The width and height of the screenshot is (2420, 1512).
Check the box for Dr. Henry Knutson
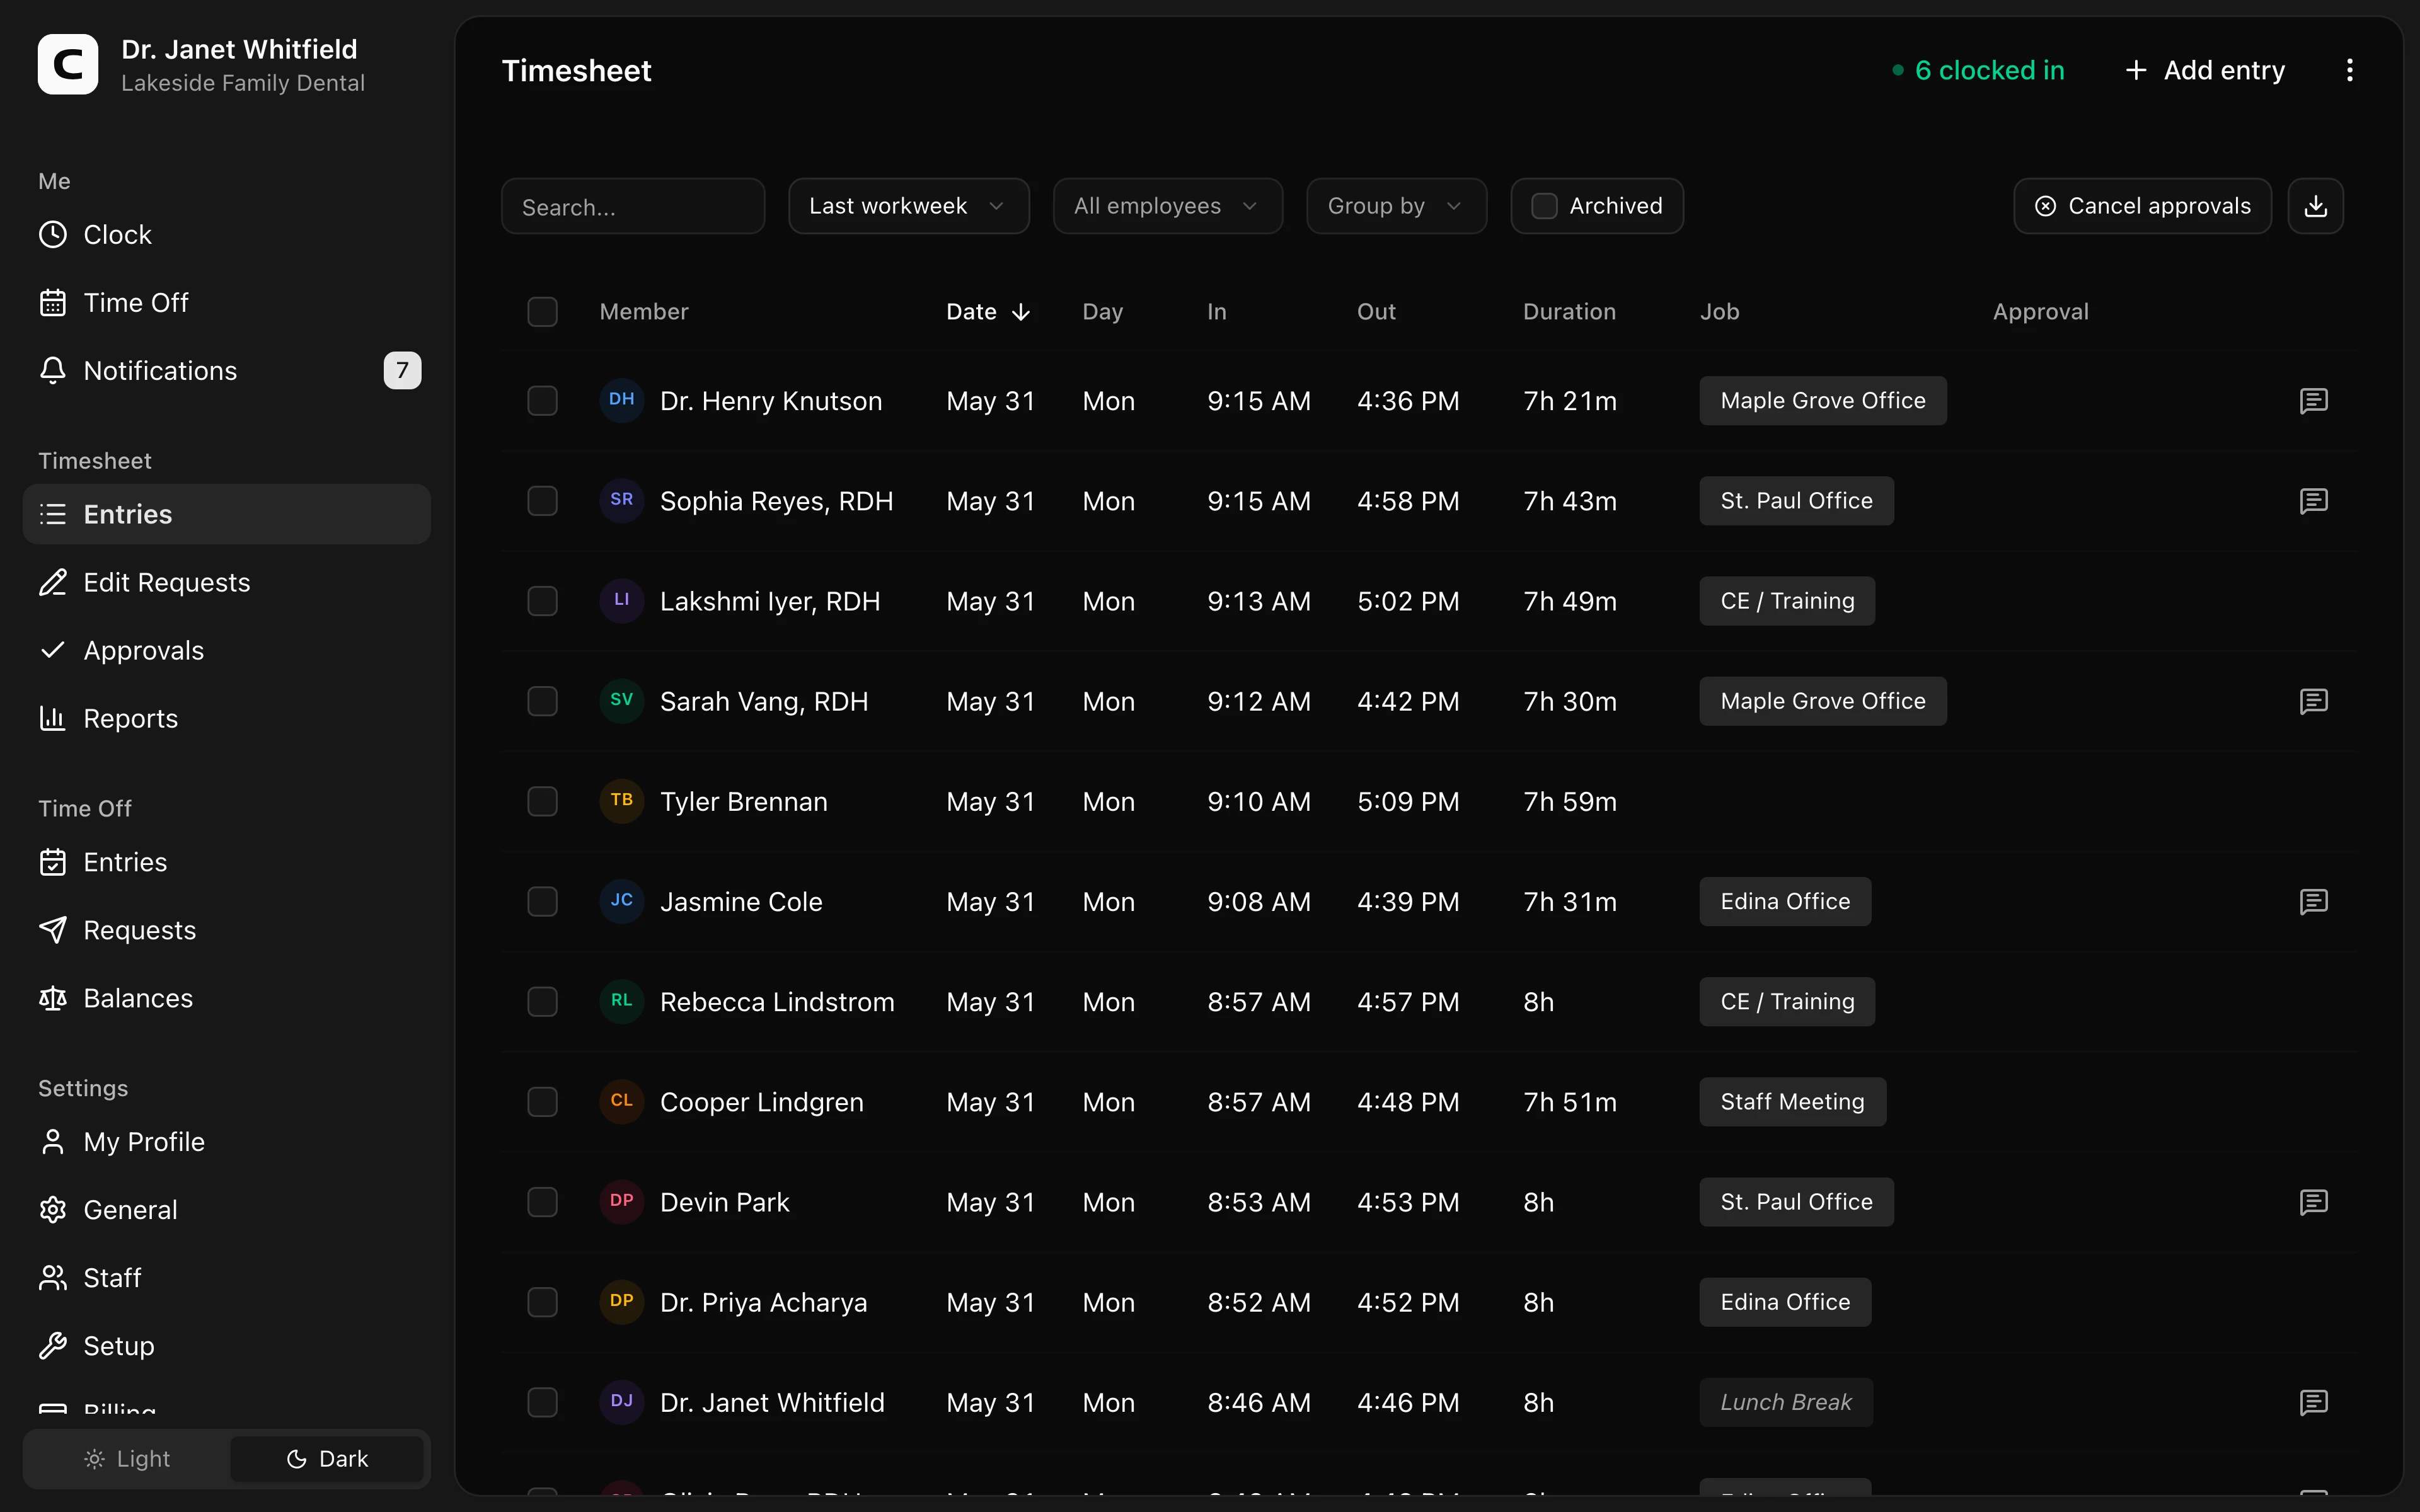coord(542,401)
